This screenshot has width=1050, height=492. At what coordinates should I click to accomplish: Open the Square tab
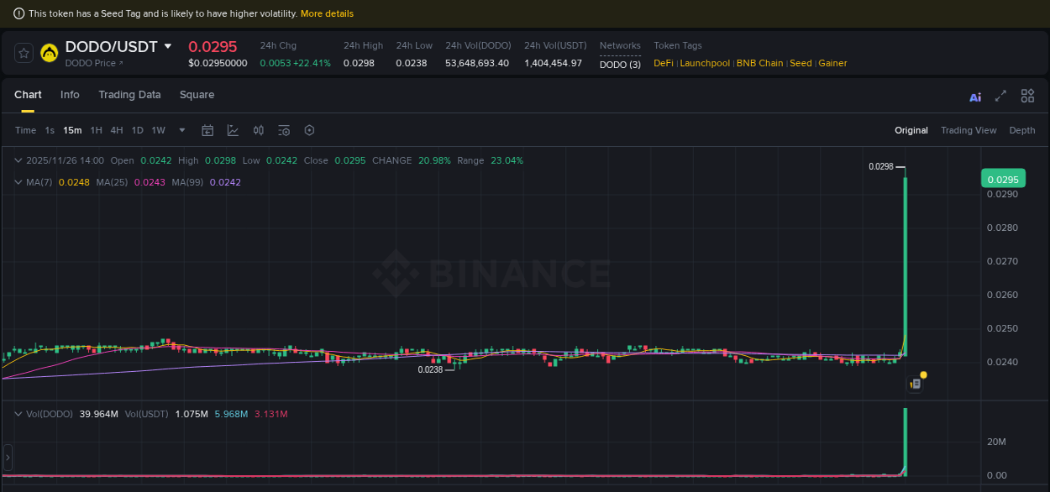point(197,95)
